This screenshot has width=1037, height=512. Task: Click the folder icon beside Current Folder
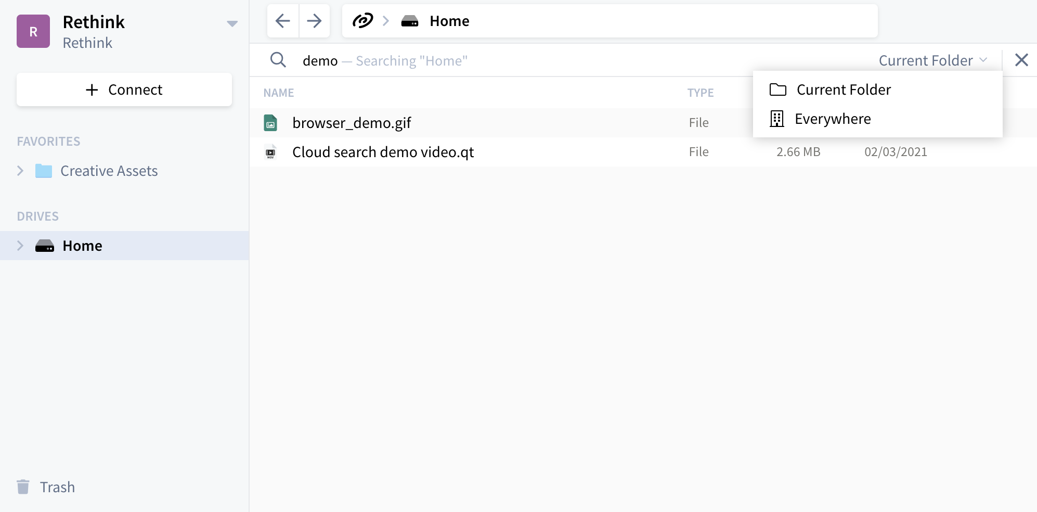777,89
